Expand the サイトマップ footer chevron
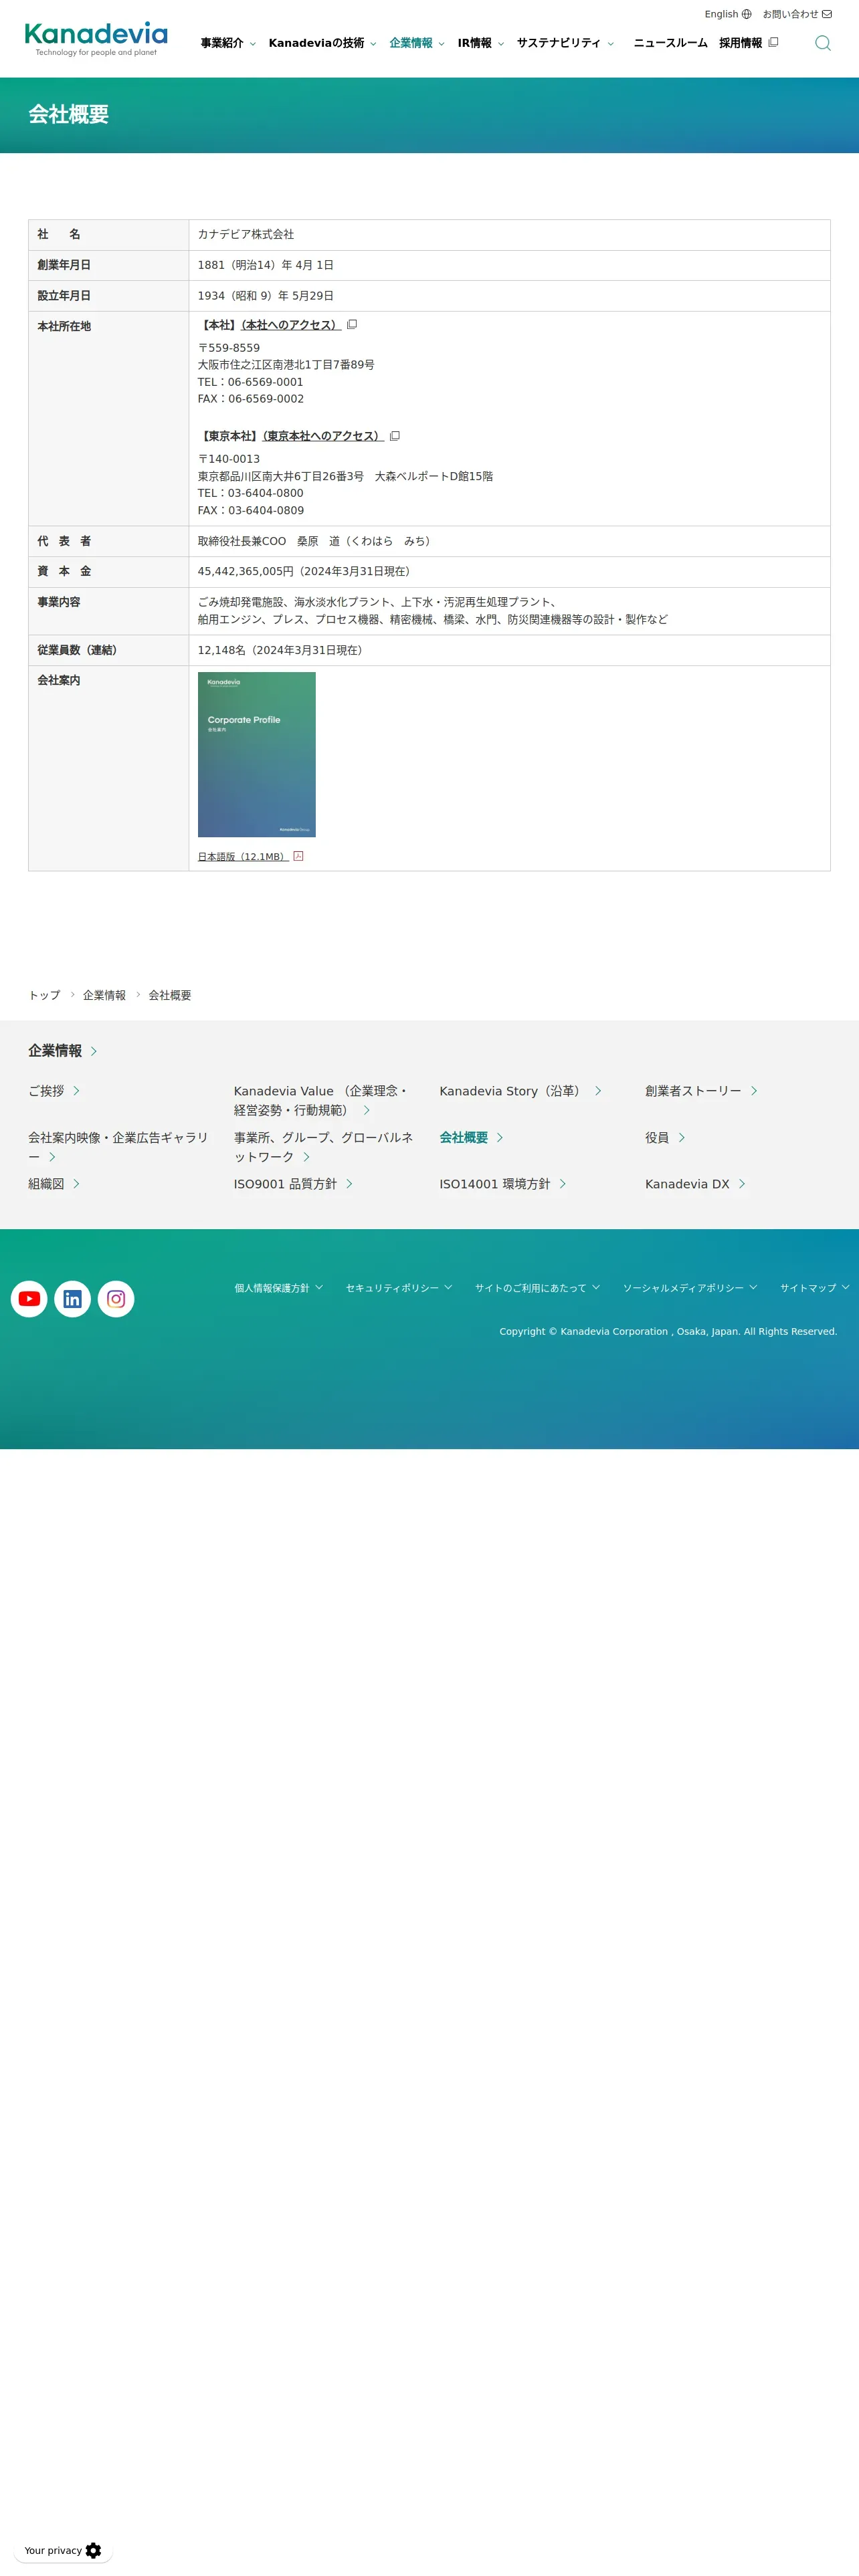Viewport: 859px width, 2576px height. 846,1287
